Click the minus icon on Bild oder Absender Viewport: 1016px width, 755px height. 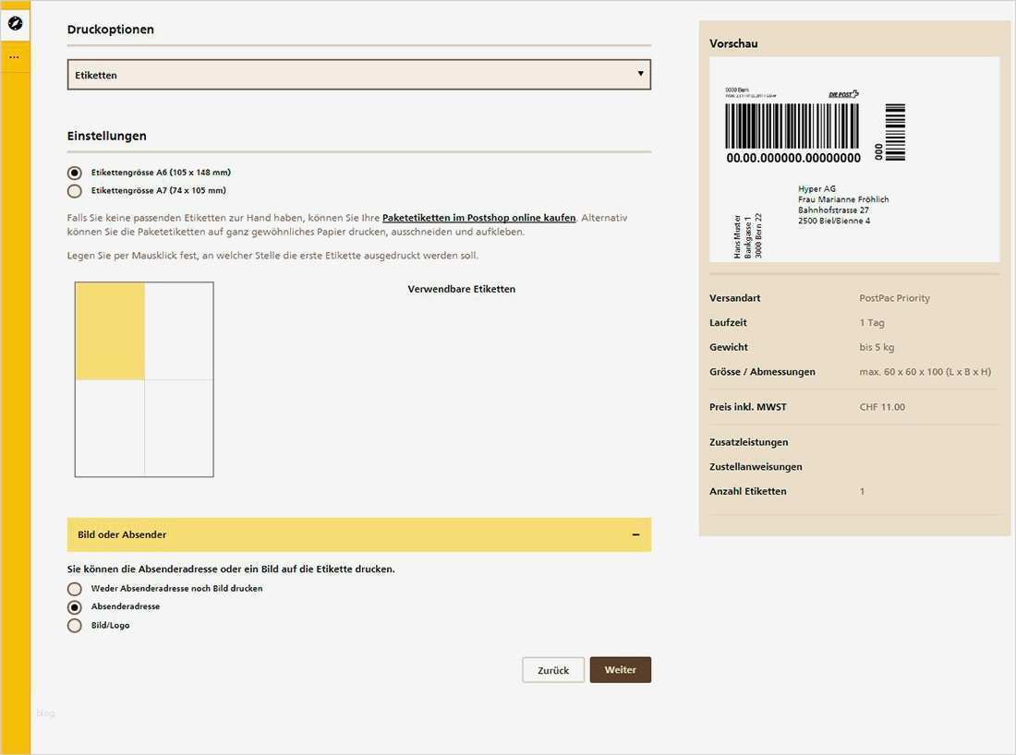coord(635,534)
